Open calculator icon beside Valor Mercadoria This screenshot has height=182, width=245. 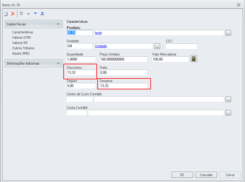(194, 59)
